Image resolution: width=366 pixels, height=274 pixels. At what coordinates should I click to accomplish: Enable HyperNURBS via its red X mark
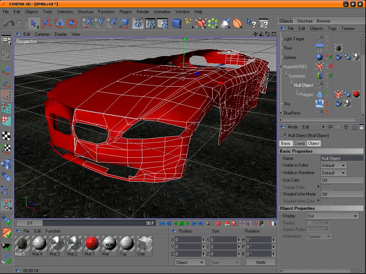331,67
